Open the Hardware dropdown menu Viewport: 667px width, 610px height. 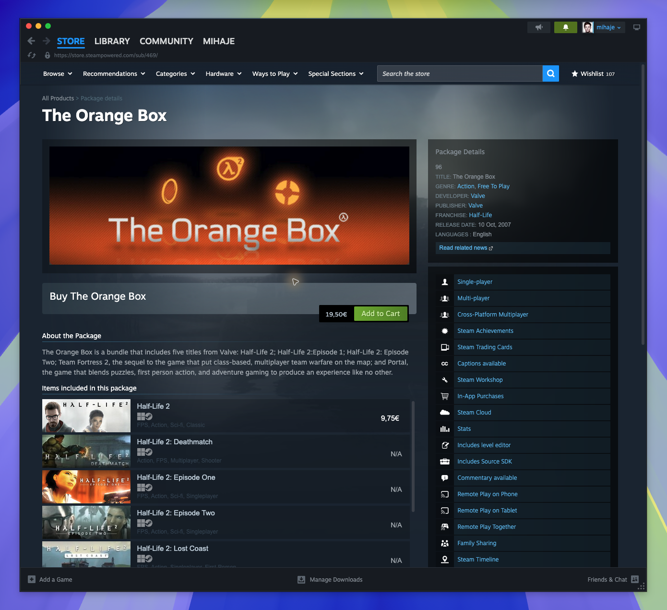point(224,73)
